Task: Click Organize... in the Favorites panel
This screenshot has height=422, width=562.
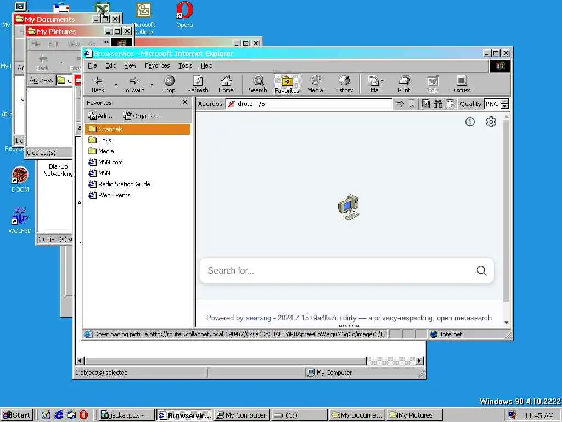Action: [x=143, y=116]
